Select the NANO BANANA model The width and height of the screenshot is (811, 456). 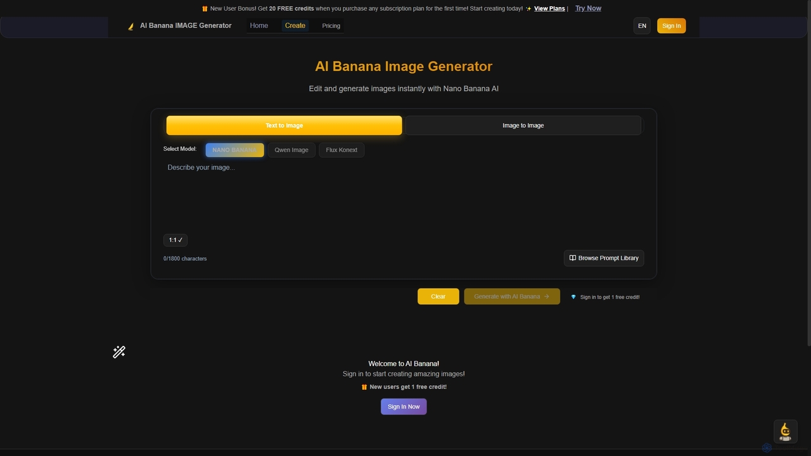234,150
